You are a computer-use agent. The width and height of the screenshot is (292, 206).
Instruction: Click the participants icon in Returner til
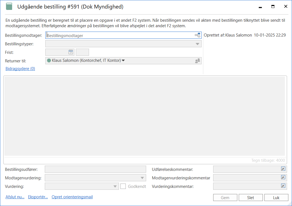coord(197,61)
